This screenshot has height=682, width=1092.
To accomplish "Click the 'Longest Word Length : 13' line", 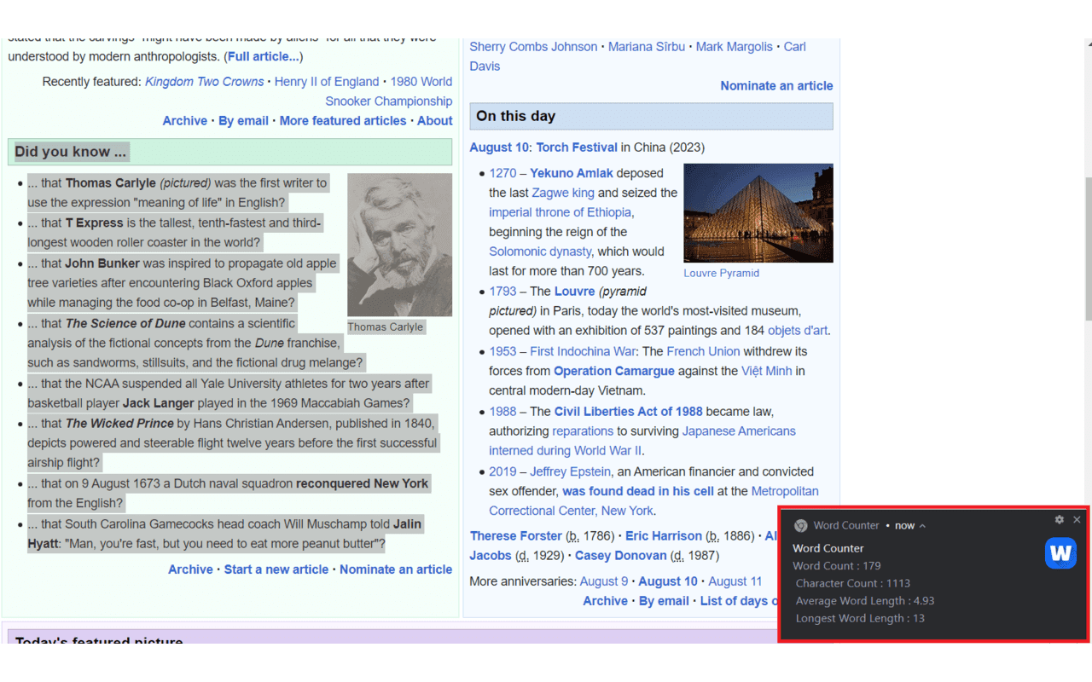I will (x=859, y=618).
